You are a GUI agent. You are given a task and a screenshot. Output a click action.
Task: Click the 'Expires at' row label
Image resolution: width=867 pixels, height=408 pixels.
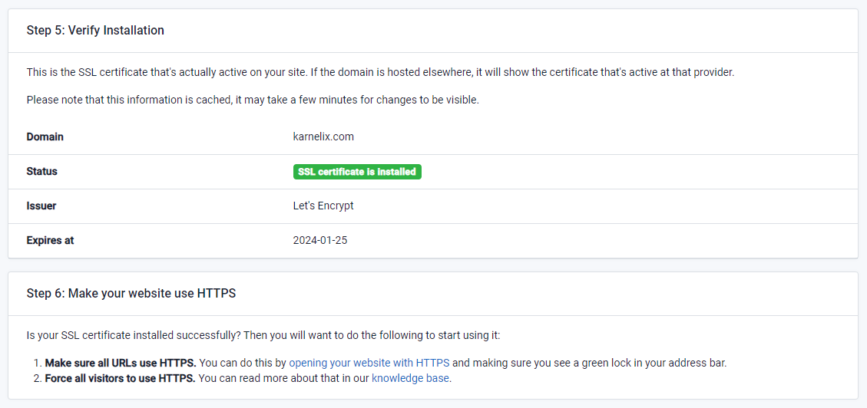click(x=51, y=240)
